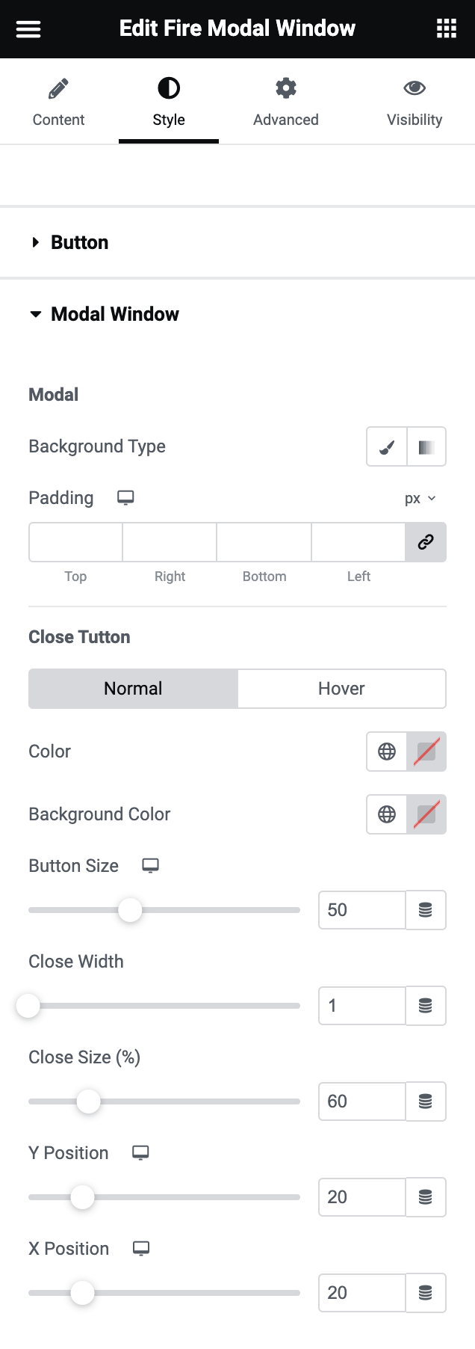Click the dynamic values icon beside Button Size
This screenshot has width=475, height=1349.
coord(426,910)
